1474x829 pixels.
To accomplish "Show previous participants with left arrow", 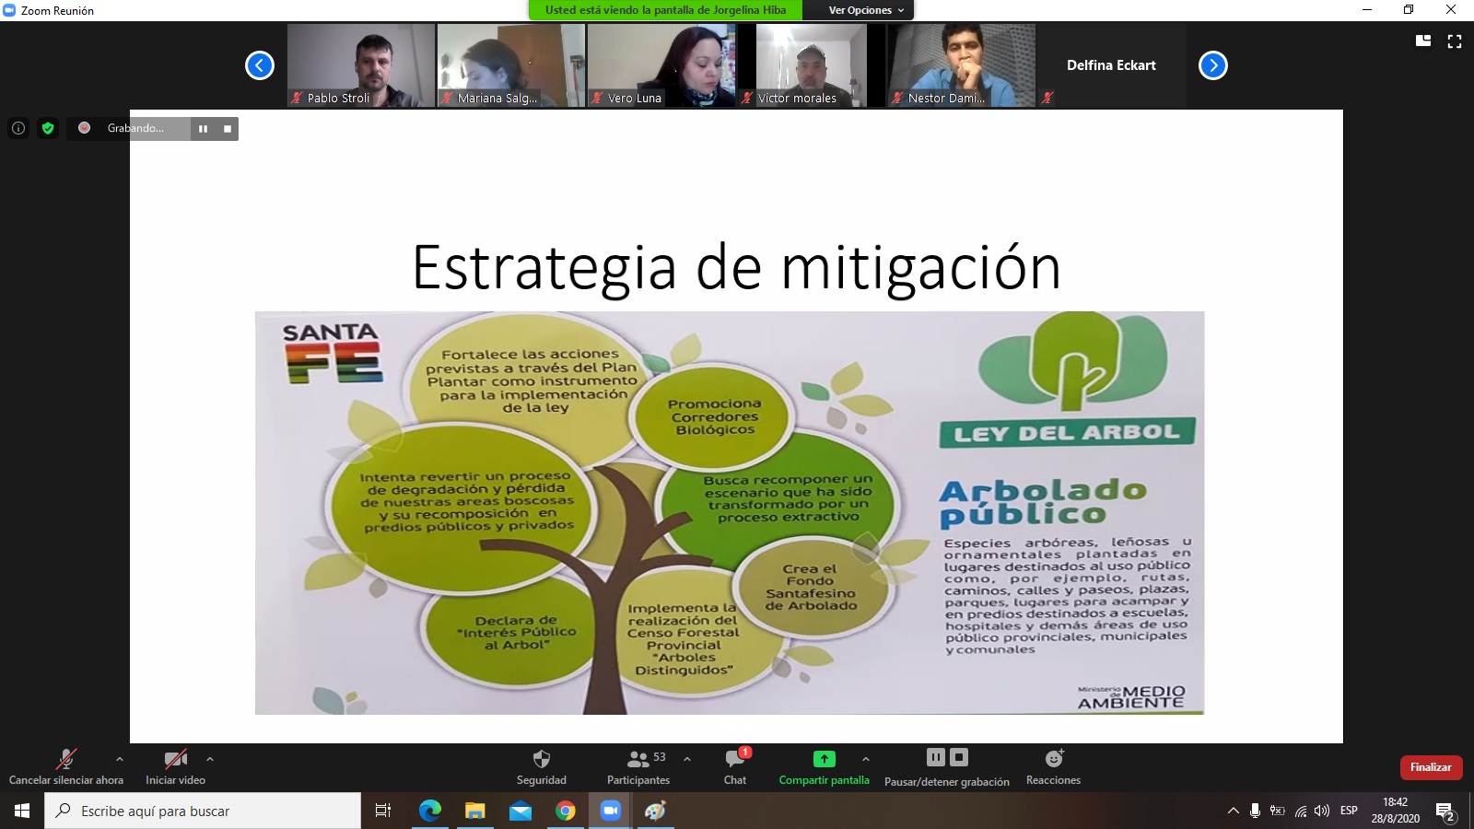I will coord(260,65).
